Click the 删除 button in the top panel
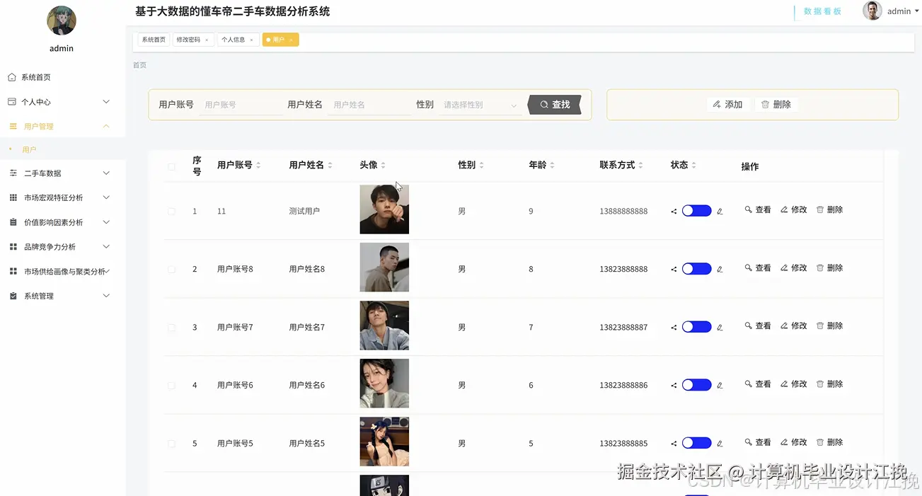Viewport: 922px width, 496px height. pos(776,105)
